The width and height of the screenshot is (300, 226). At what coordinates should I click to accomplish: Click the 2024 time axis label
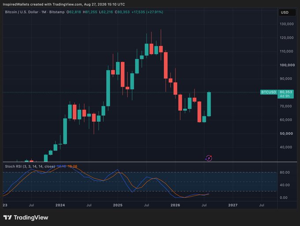[x=60, y=205]
